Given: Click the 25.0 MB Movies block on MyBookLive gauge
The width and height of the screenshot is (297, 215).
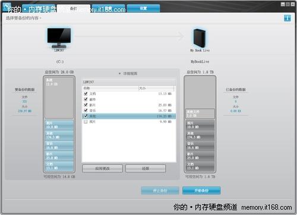Looking at the screenshot, I should point(200,156).
